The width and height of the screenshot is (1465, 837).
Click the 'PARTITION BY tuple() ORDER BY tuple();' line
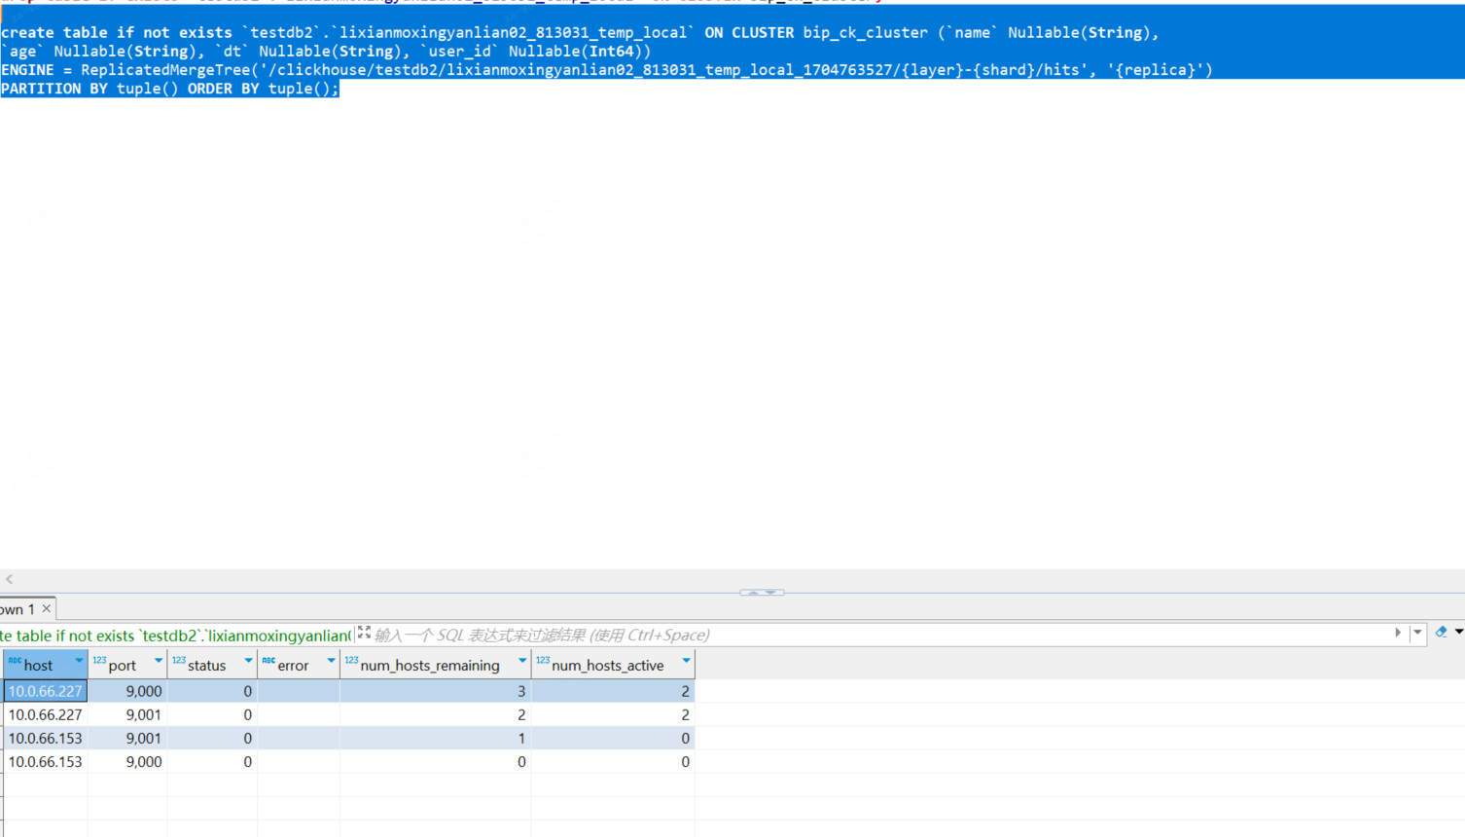coord(170,89)
